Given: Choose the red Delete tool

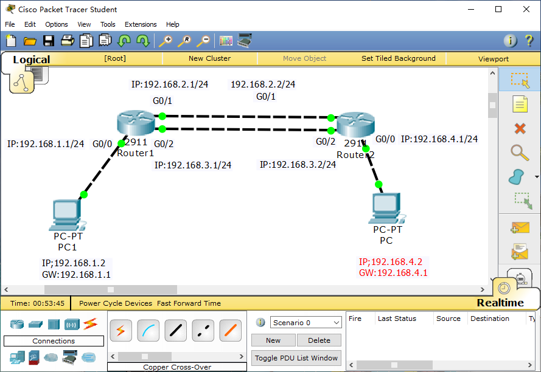Looking at the screenshot, I should coord(520,129).
